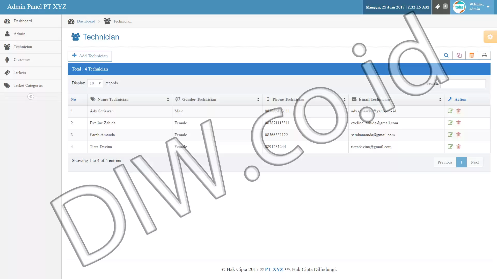Screen dimensions: 497x279
Task: Open the PT XYZ footer link
Action: point(274,269)
